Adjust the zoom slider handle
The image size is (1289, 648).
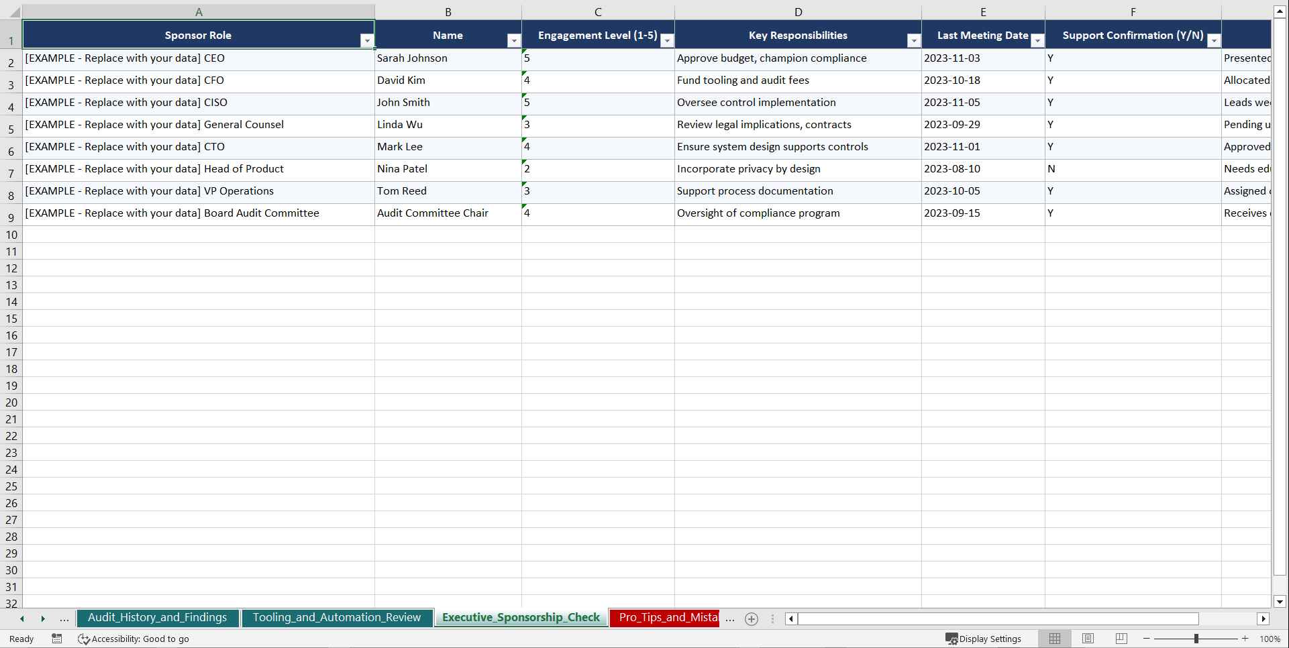1196,639
